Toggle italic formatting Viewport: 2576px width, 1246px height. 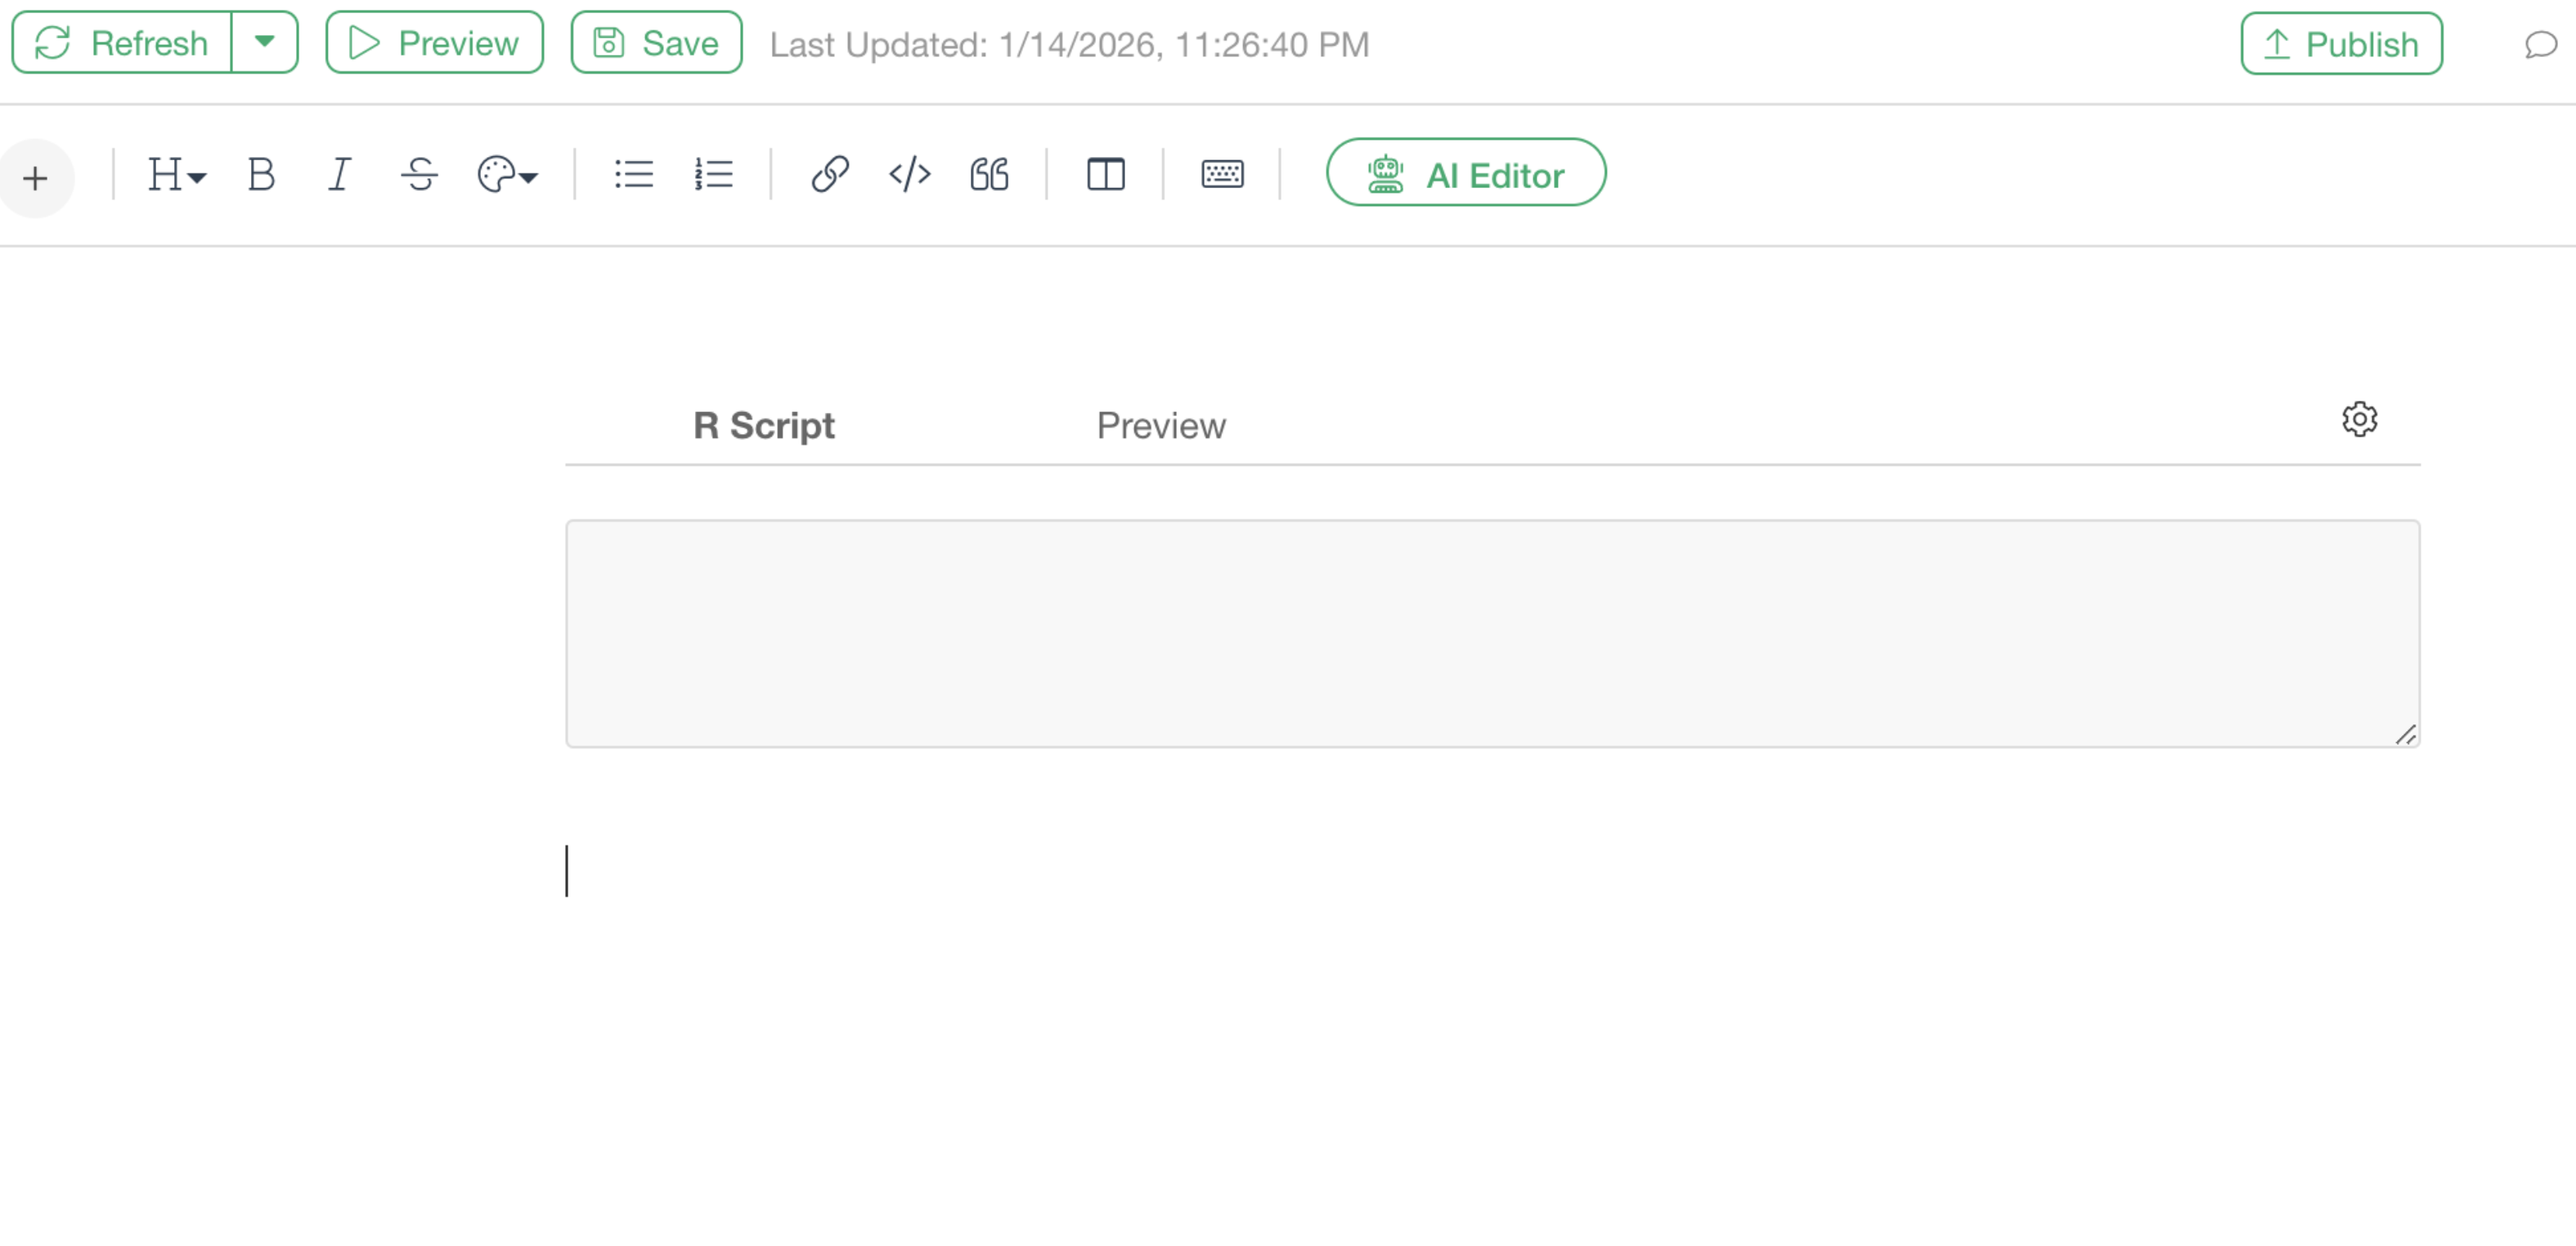coord(340,175)
